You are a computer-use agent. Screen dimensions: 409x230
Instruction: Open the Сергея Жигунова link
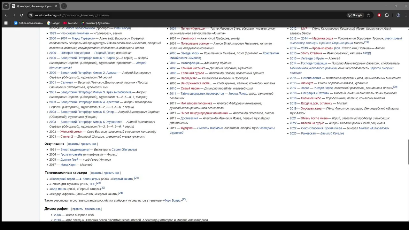pyautogui.click(x=123, y=149)
